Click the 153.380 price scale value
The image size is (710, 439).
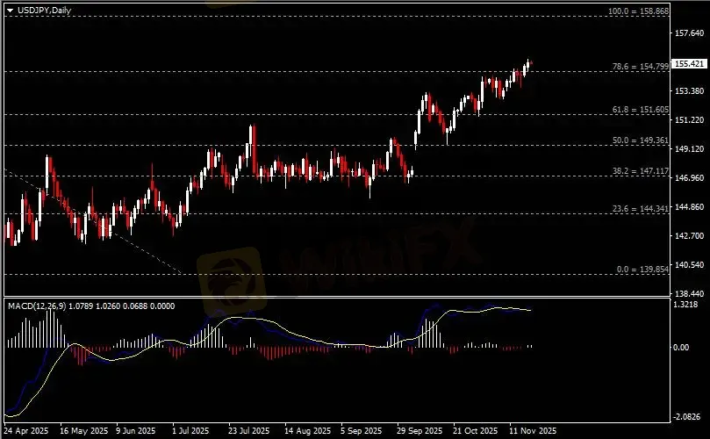(689, 91)
